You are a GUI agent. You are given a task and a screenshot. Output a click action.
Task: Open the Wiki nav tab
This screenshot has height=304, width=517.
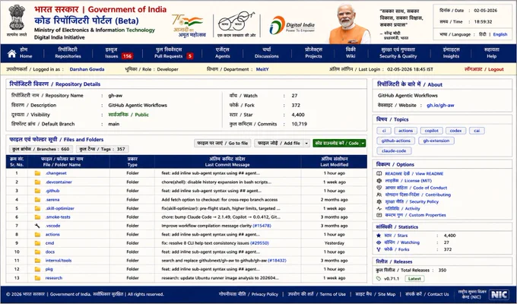click(350, 52)
